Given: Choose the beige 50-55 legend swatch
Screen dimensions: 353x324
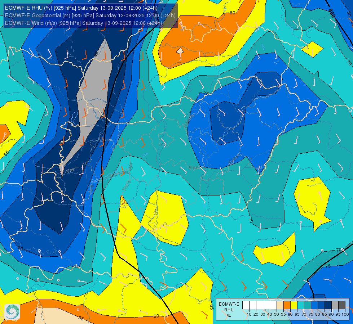Looking at the screenshot, I should 280,305.
